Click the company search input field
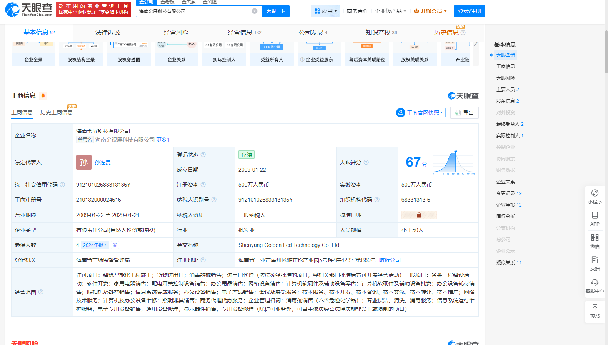The width and height of the screenshot is (608, 345). pyautogui.click(x=194, y=11)
